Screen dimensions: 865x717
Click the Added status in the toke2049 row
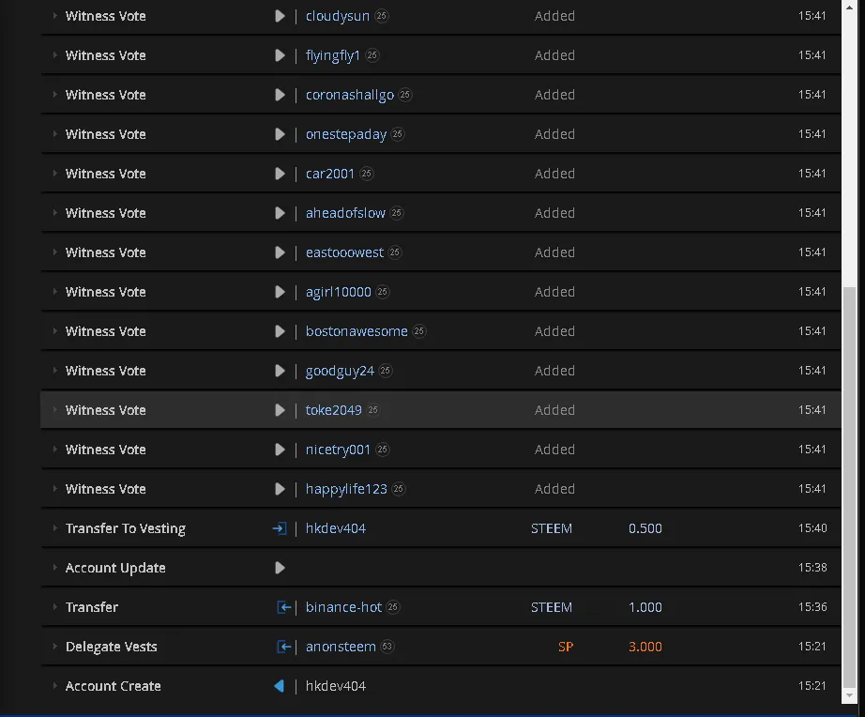[x=554, y=410]
